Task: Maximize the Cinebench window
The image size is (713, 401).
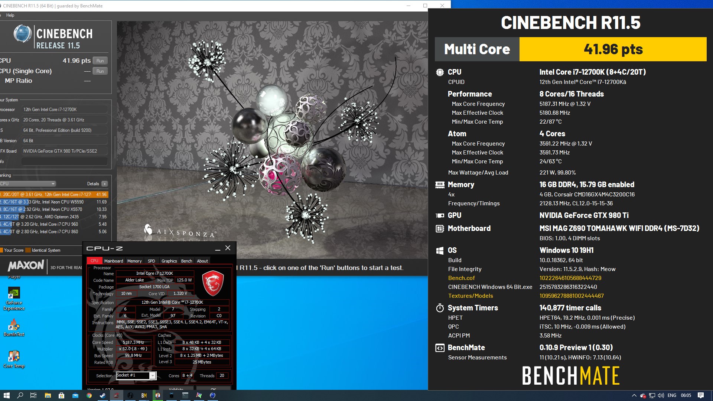Action: [425, 6]
